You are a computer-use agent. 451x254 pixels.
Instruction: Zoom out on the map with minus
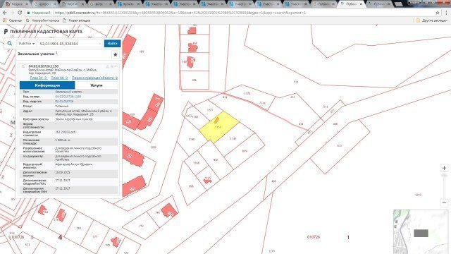[444, 202]
